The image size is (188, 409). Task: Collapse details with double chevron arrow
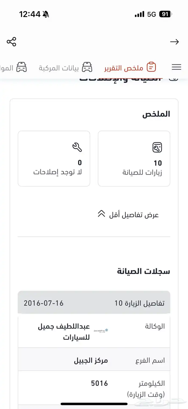101,214
